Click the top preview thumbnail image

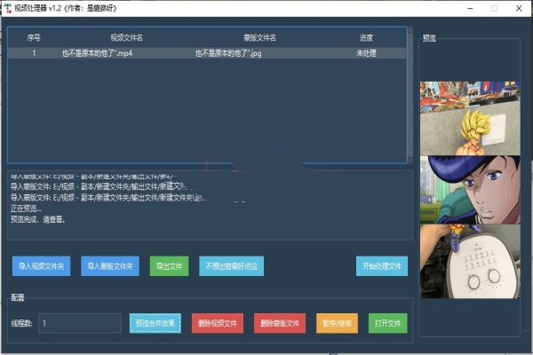click(469, 118)
